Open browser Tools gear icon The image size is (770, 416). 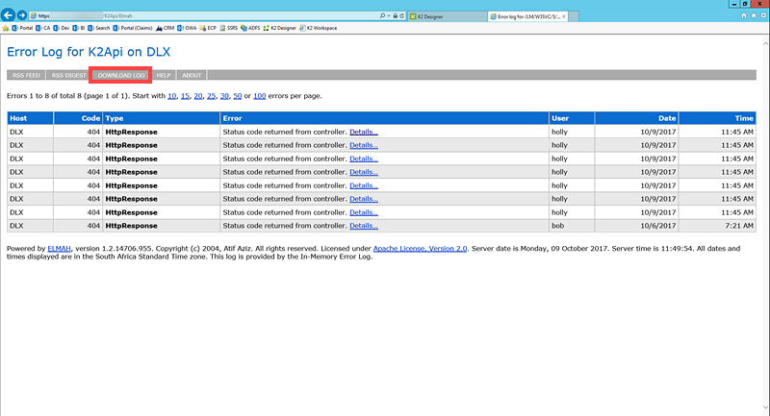click(763, 15)
